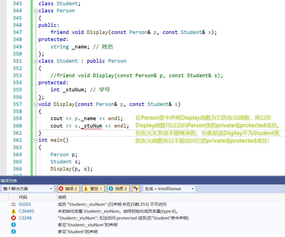285x237 pixels.
Task: Click the underlined _stuNum on line 360
Action: pos(91,126)
